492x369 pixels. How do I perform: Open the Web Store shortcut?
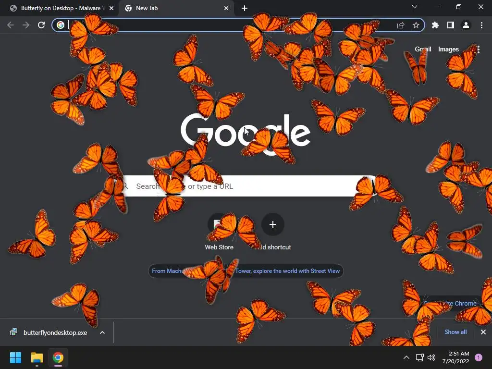coord(219,232)
